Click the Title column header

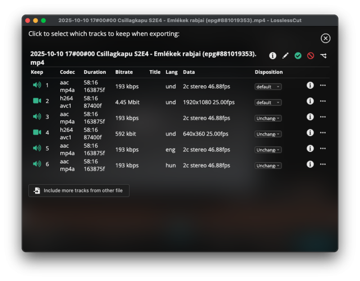[x=155, y=72]
